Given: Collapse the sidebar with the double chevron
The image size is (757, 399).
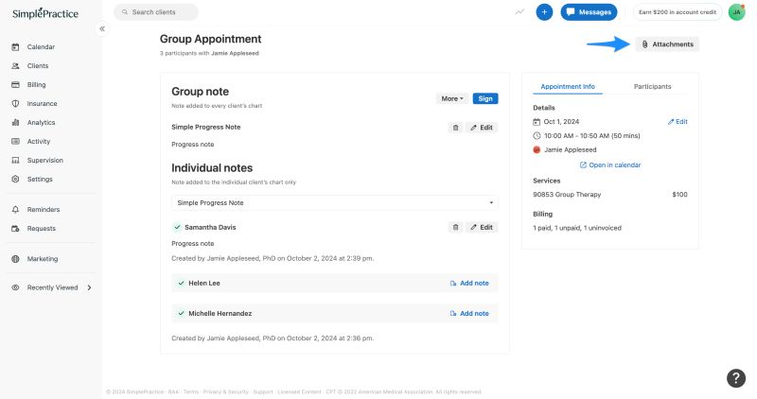Looking at the screenshot, I should pyautogui.click(x=102, y=29).
